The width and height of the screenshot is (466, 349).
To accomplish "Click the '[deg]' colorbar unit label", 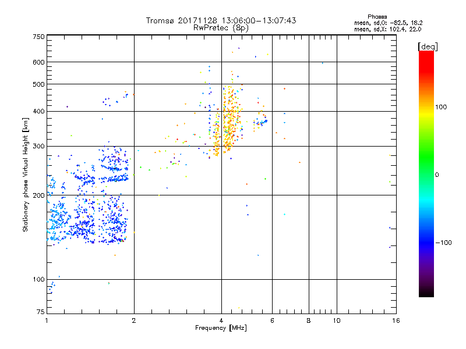I will pos(428,47).
